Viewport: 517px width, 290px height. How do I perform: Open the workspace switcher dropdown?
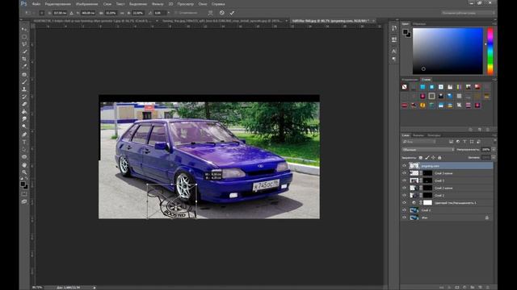pyautogui.click(x=468, y=13)
